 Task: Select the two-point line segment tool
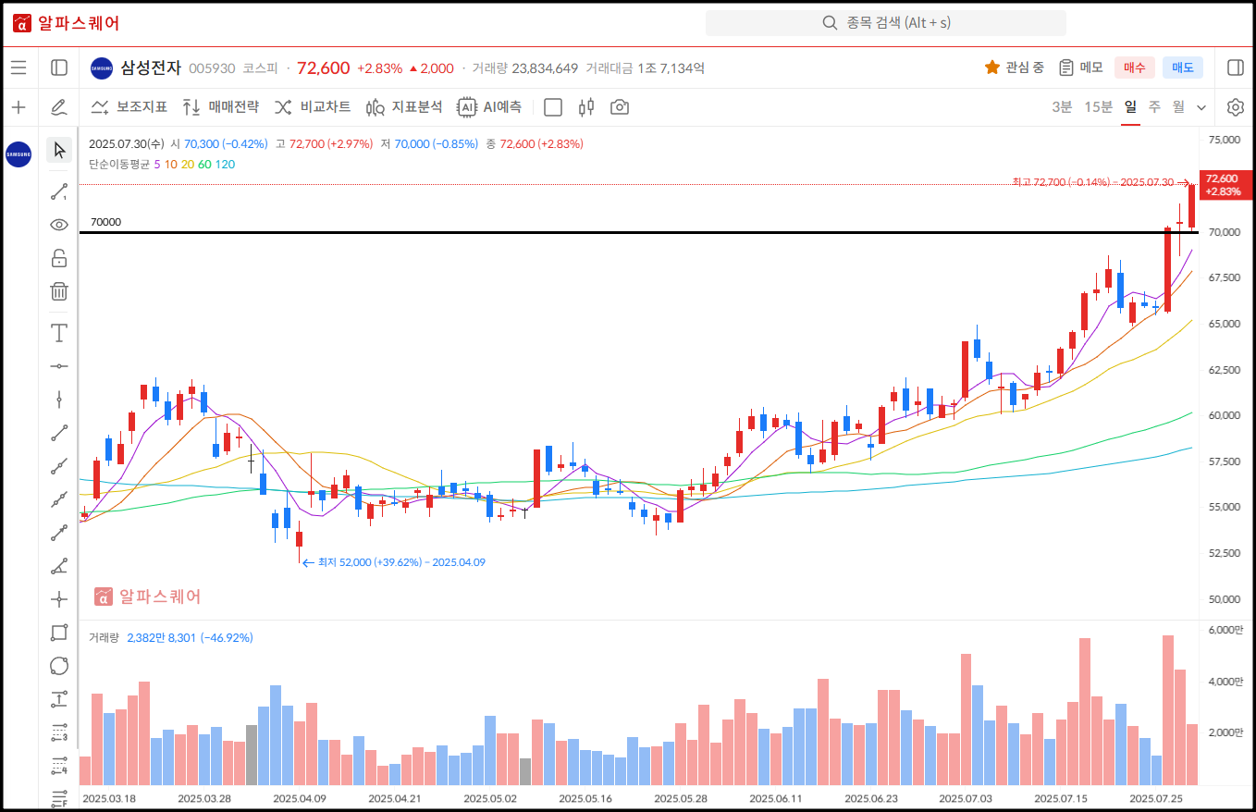(x=59, y=432)
